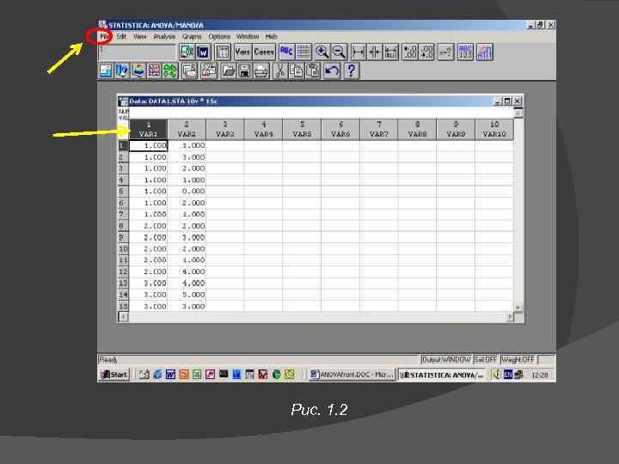The image size is (619, 464).
Task: Click the VAR2 cell in row 5 showing 0.000
Action: (x=187, y=192)
